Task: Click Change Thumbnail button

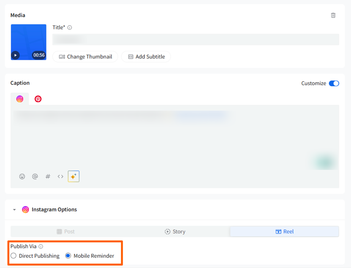Action: tap(85, 57)
